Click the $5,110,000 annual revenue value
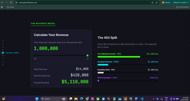190x101 pixels. point(75,82)
